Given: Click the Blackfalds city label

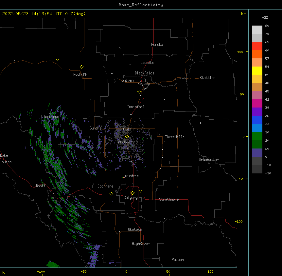Looking at the screenshot, I should pos(144,73).
